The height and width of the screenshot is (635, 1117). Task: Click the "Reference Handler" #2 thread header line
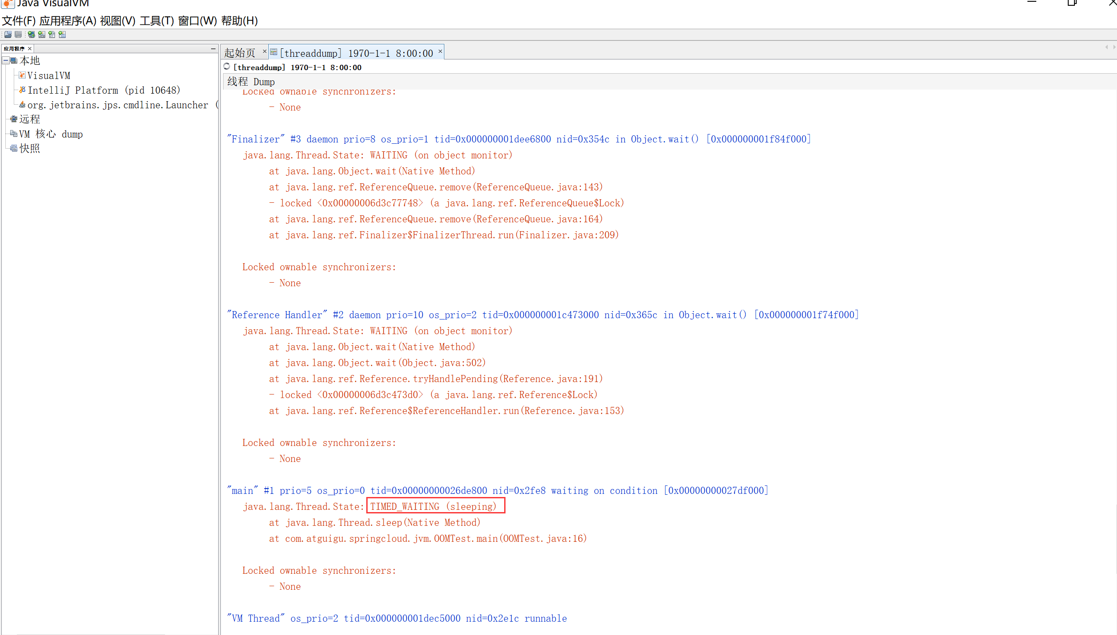point(543,315)
